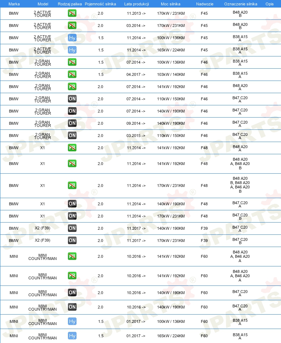Click ON diesel icon in Gran Tourer 09.2014 row
The width and height of the screenshot is (281, 343).
pos(72,123)
